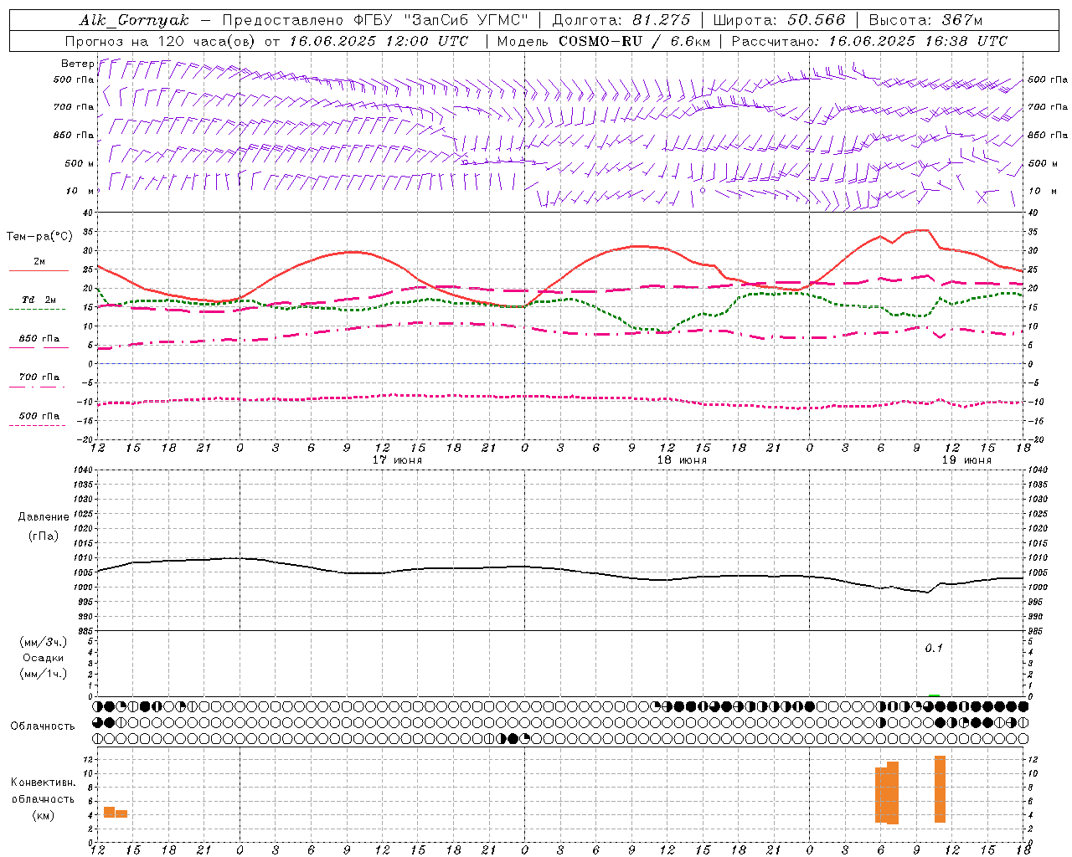
Task: Click forecast start time 16.06.2025 12:00 UTC
Action: click(x=379, y=41)
